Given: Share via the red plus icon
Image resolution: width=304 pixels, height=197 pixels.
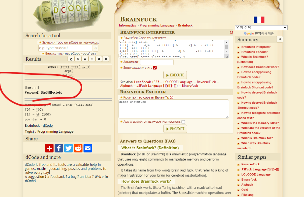Looking at the screenshot, I should pyautogui.click(x=49, y=148).
